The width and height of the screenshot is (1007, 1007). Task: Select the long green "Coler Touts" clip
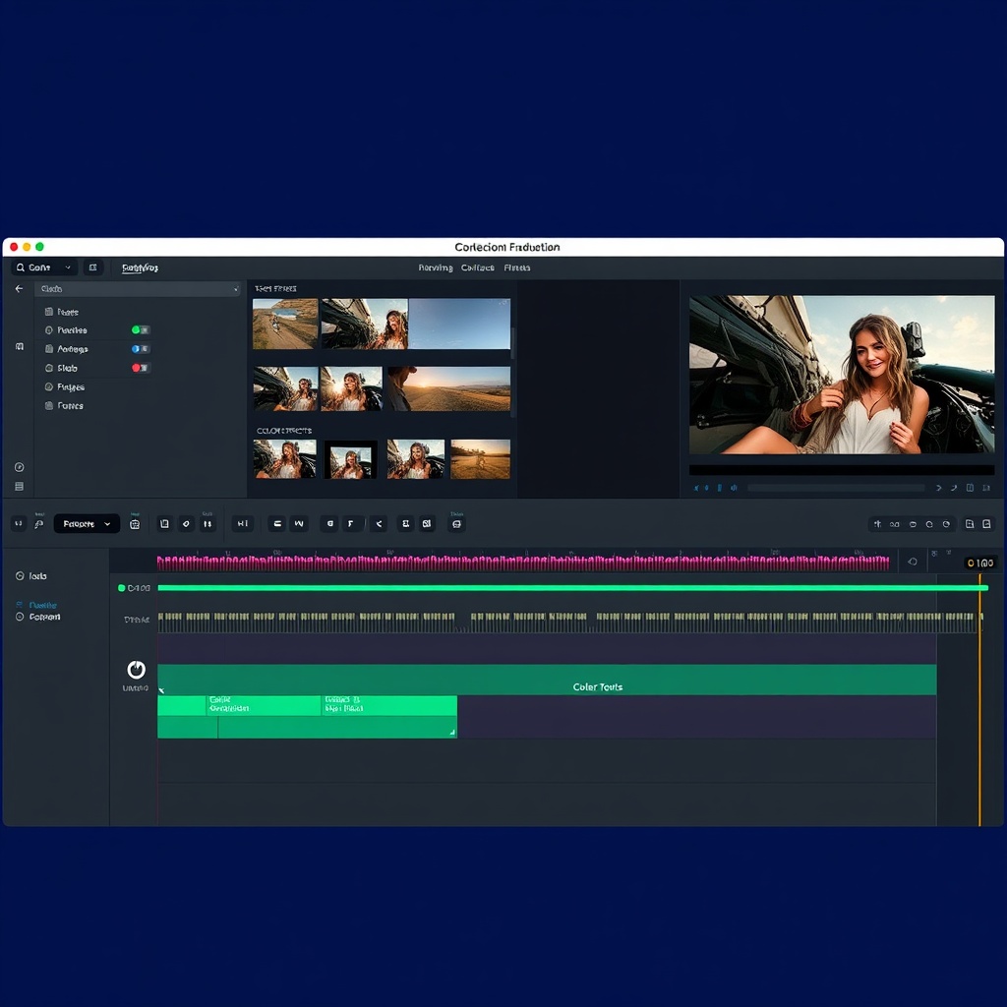pos(547,681)
